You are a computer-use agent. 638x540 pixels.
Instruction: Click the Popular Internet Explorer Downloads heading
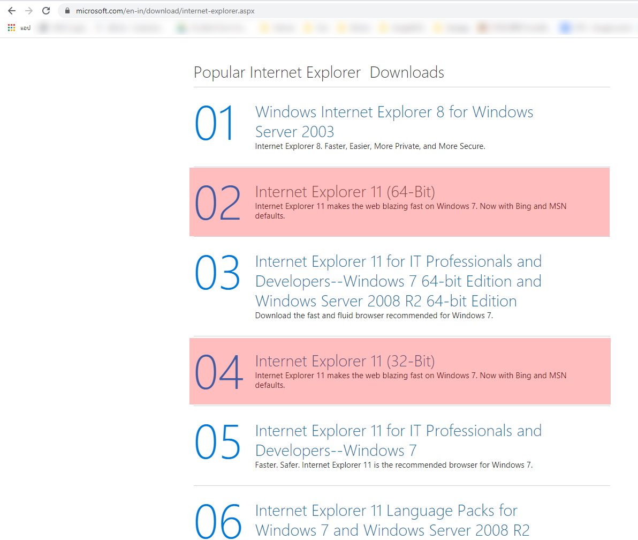click(319, 72)
